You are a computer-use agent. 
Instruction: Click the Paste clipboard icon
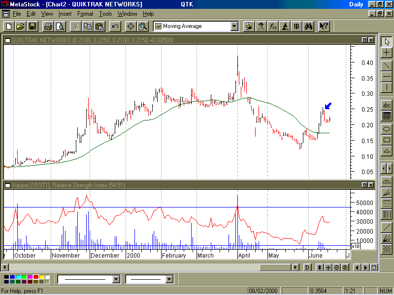pyautogui.click(x=99, y=26)
